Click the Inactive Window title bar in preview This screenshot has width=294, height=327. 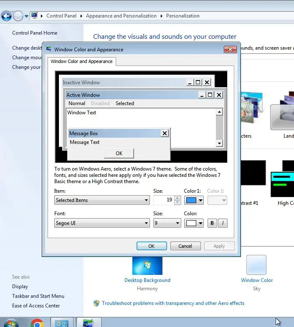(137, 83)
